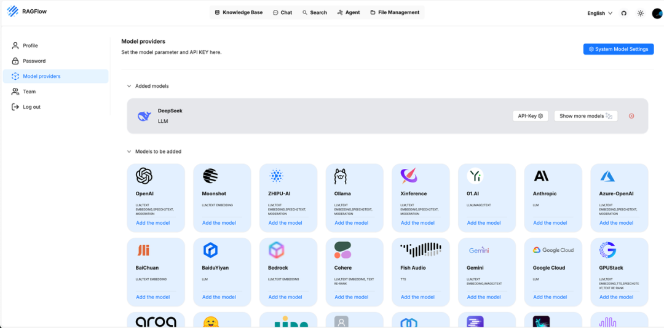
Task: Add the model for Bedrock
Action: [285, 297]
